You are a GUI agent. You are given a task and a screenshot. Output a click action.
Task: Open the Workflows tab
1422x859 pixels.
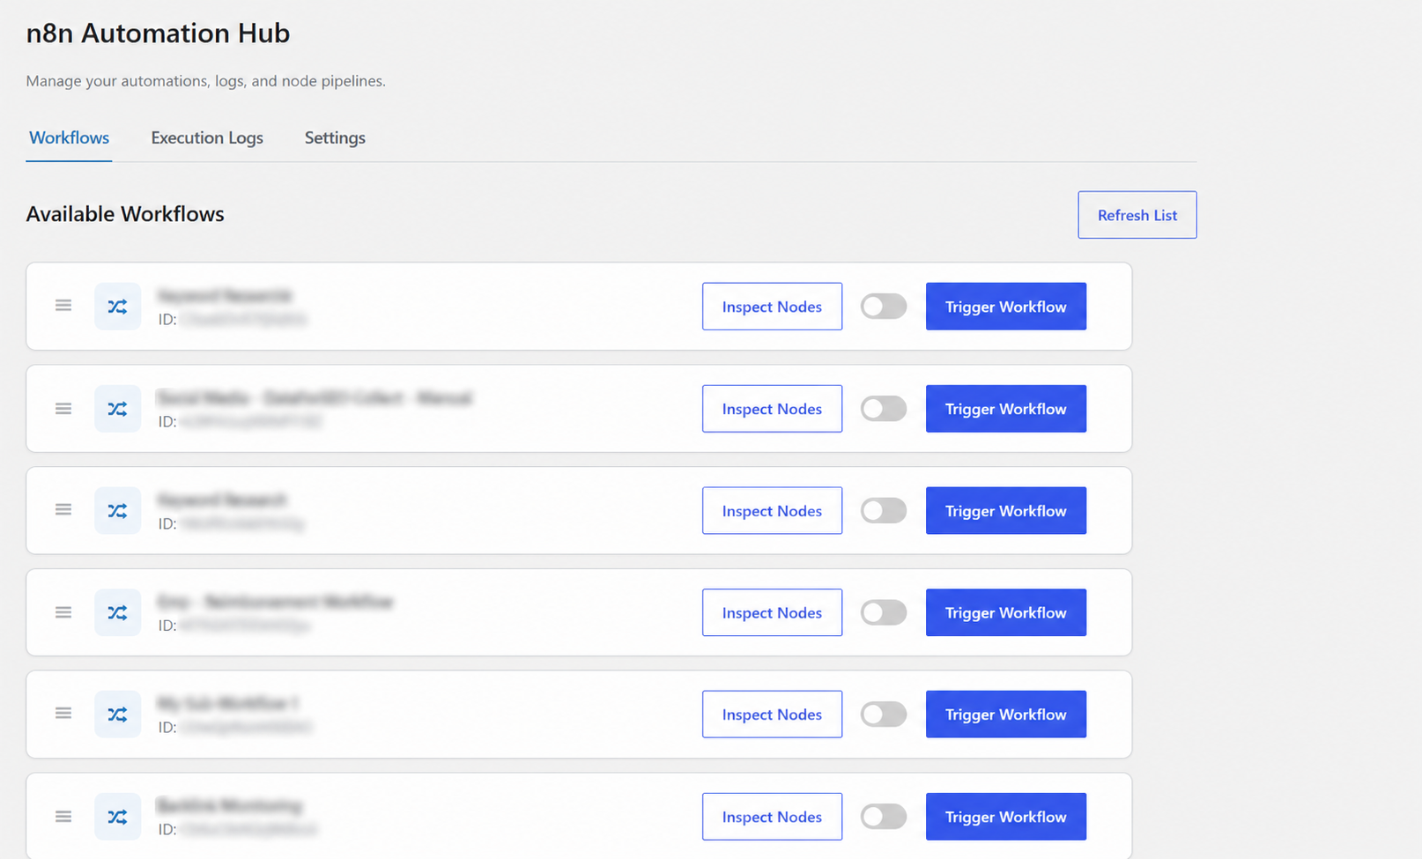tap(69, 137)
